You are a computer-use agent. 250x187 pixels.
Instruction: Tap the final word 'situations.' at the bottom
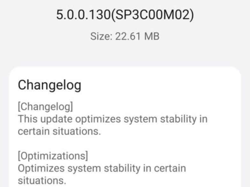click(42, 181)
